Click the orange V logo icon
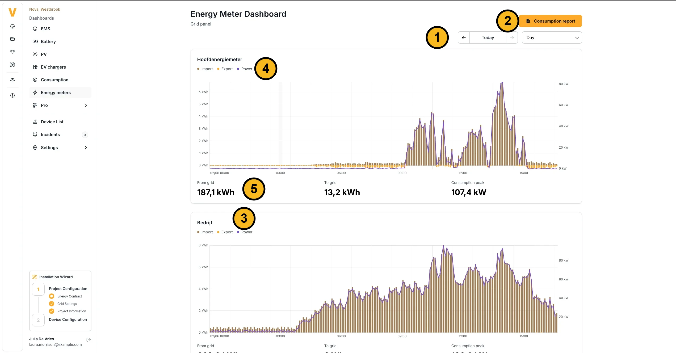 (x=12, y=12)
